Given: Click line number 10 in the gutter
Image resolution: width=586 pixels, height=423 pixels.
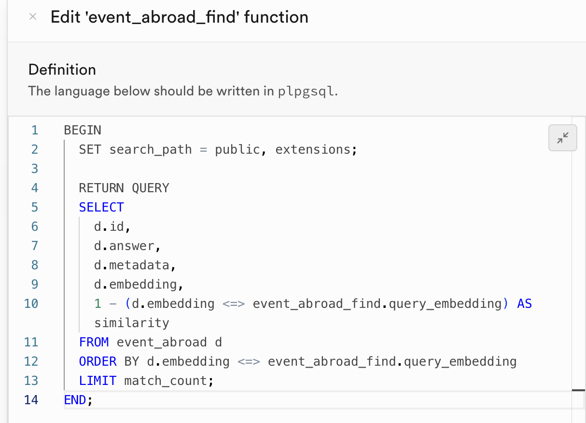Looking at the screenshot, I should click(31, 304).
